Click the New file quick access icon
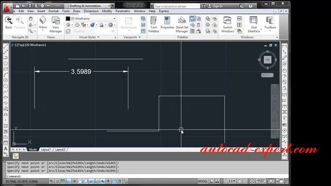Viewport: 331px width, 186px height. 18,6
